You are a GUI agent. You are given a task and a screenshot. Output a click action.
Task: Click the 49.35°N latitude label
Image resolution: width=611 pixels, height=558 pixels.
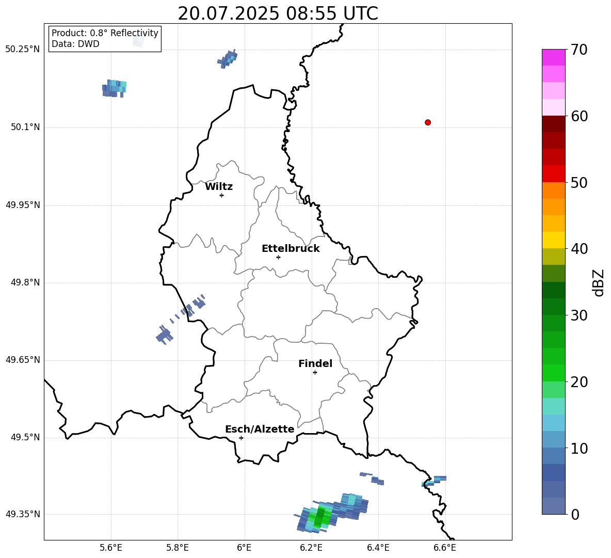point(23,514)
